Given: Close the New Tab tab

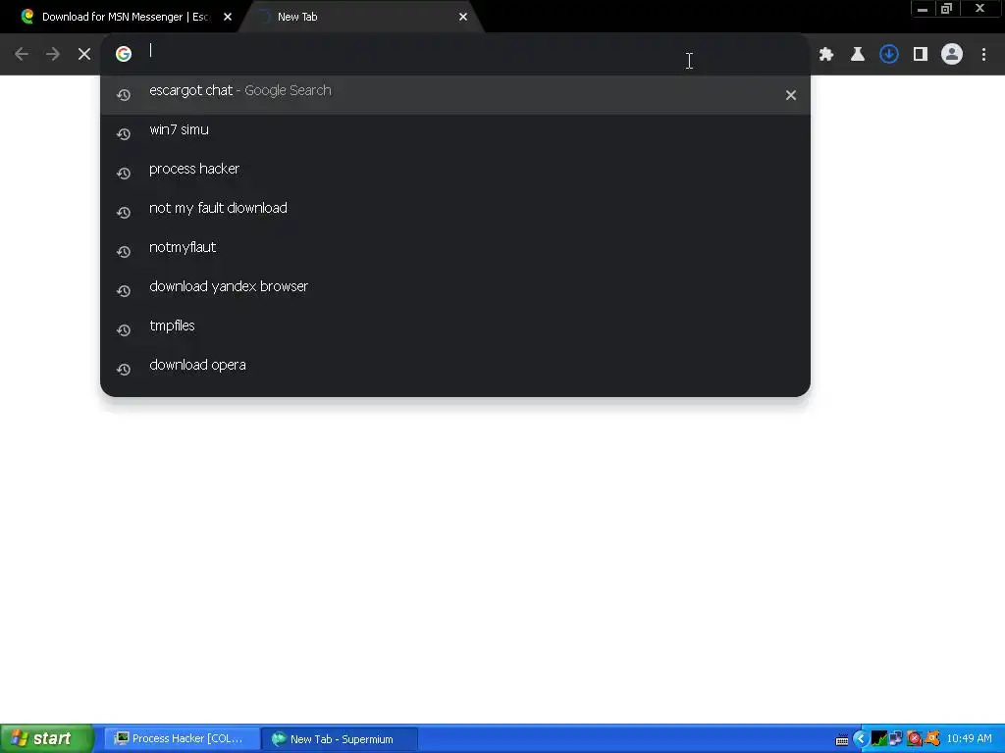Looking at the screenshot, I should pos(463,18).
